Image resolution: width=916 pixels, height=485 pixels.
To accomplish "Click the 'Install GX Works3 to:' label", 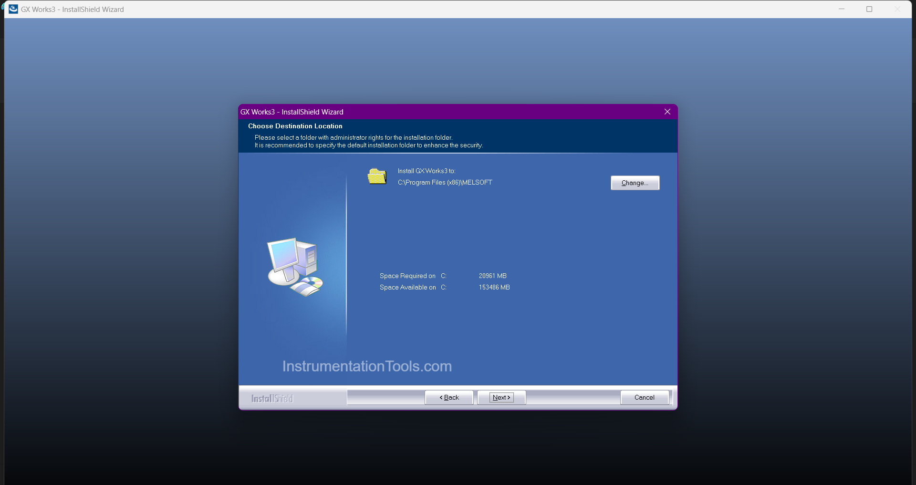I will point(427,171).
